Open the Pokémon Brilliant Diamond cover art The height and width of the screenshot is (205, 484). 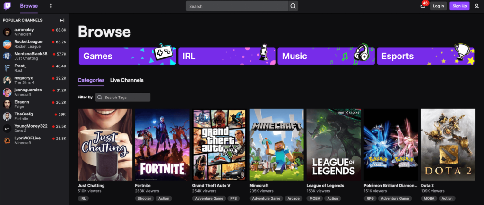point(391,145)
